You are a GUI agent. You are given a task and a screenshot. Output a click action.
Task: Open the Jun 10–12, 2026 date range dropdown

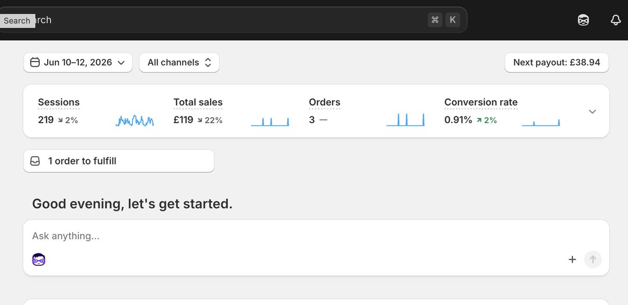[x=78, y=63]
